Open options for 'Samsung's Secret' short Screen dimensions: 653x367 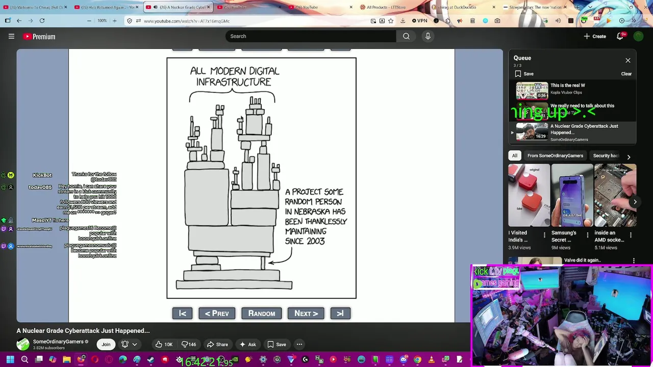(x=587, y=235)
